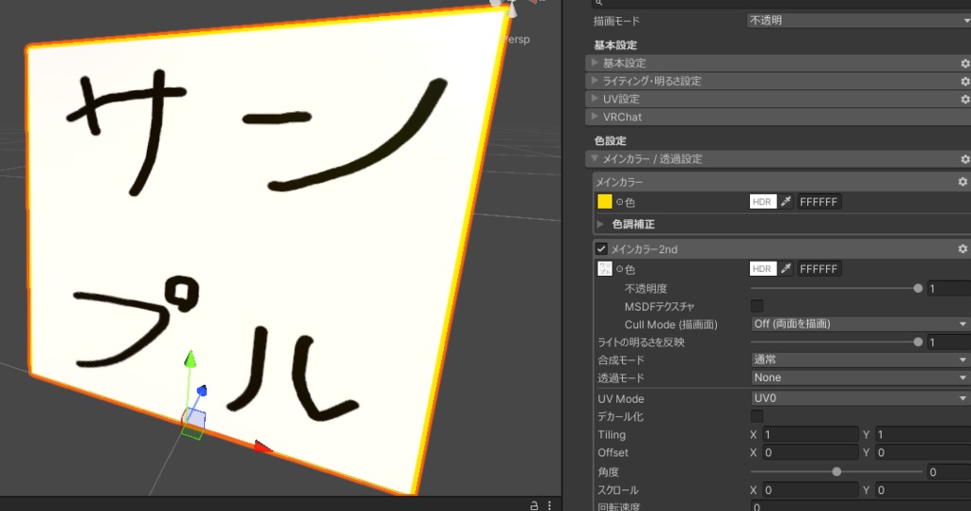Grab the green Y-axis move arrow
Viewport: 971px width, 511px height.
point(190,358)
